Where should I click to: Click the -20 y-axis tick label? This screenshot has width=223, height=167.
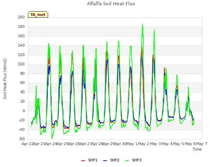22,120
